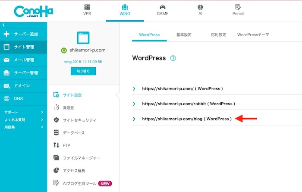
Task: Click the 高速化 stopwatch icon
Action: pyautogui.click(x=56, y=107)
